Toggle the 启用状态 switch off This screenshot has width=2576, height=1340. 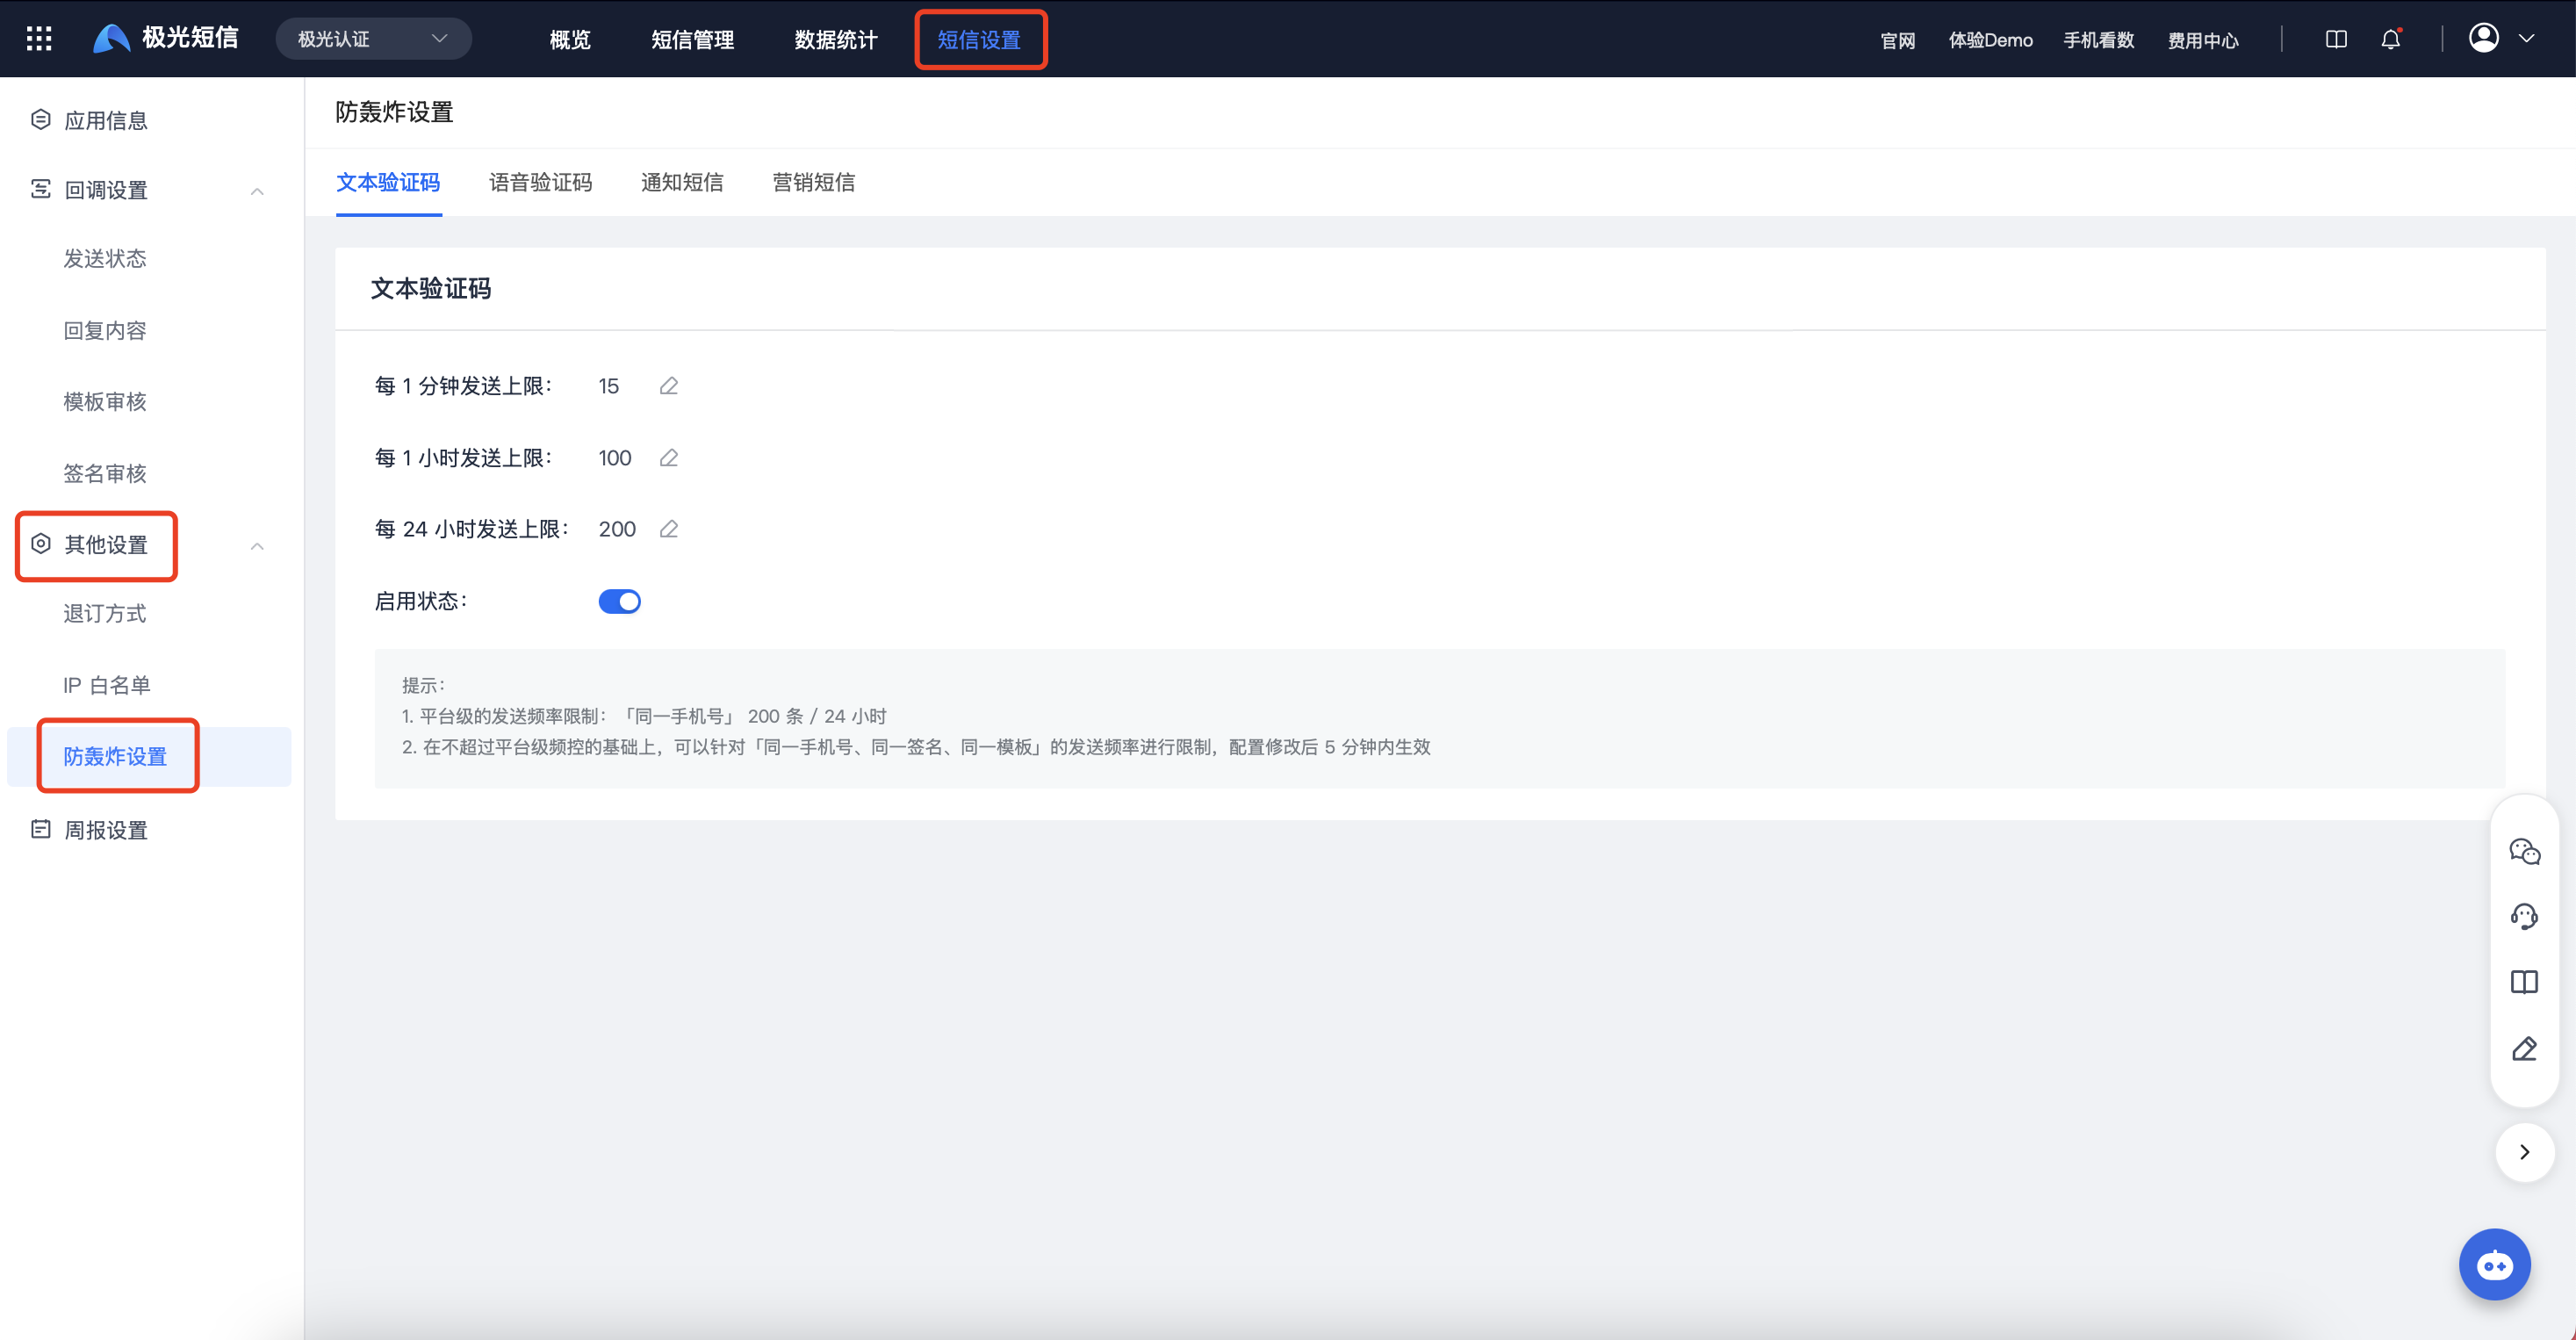pos(619,601)
